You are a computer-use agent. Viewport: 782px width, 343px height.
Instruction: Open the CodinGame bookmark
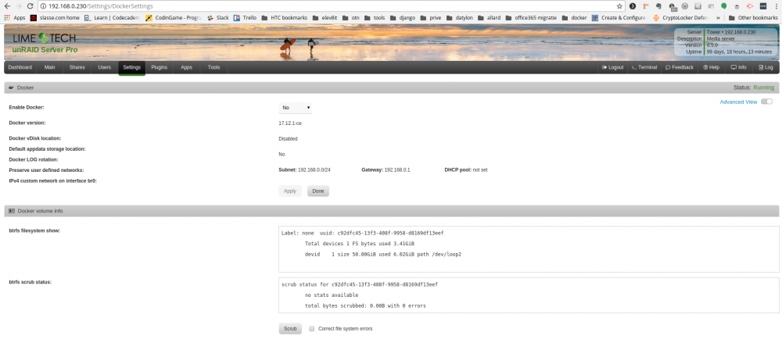pyautogui.click(x=174, y=17)
